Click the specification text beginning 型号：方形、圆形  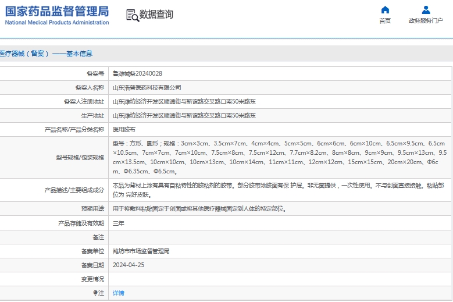(279, 157)
